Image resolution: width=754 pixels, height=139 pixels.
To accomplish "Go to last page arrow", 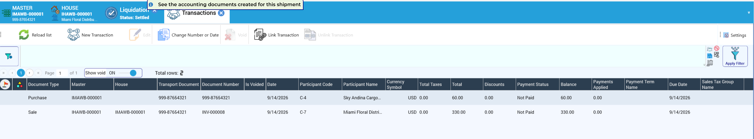I will [38, 73].
